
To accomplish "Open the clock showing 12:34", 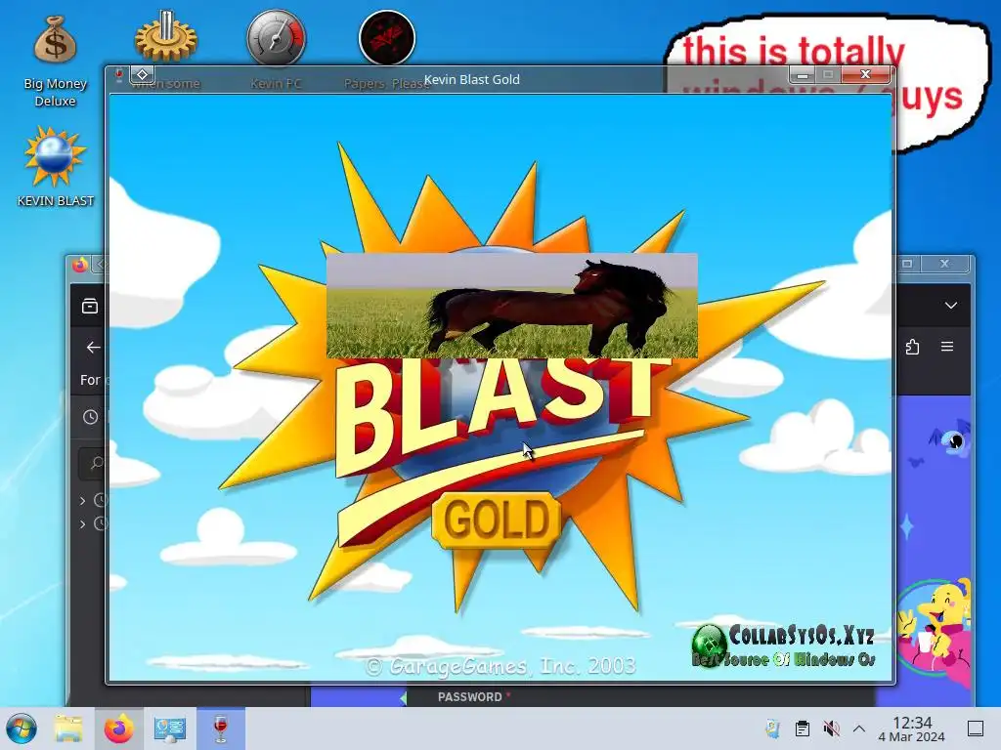I will tap(912, 729).
